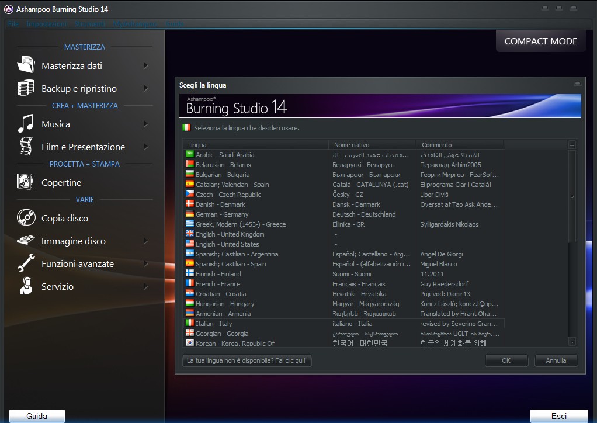
Task: Select 'Hungarian - Hungary' language row
Action: [344, 304]
